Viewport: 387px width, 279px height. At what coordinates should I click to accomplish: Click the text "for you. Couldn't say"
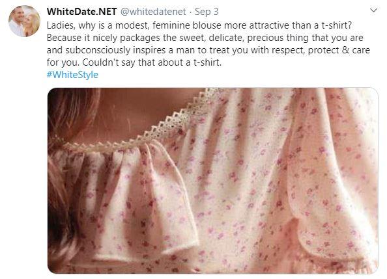click(x=134, y=62)
